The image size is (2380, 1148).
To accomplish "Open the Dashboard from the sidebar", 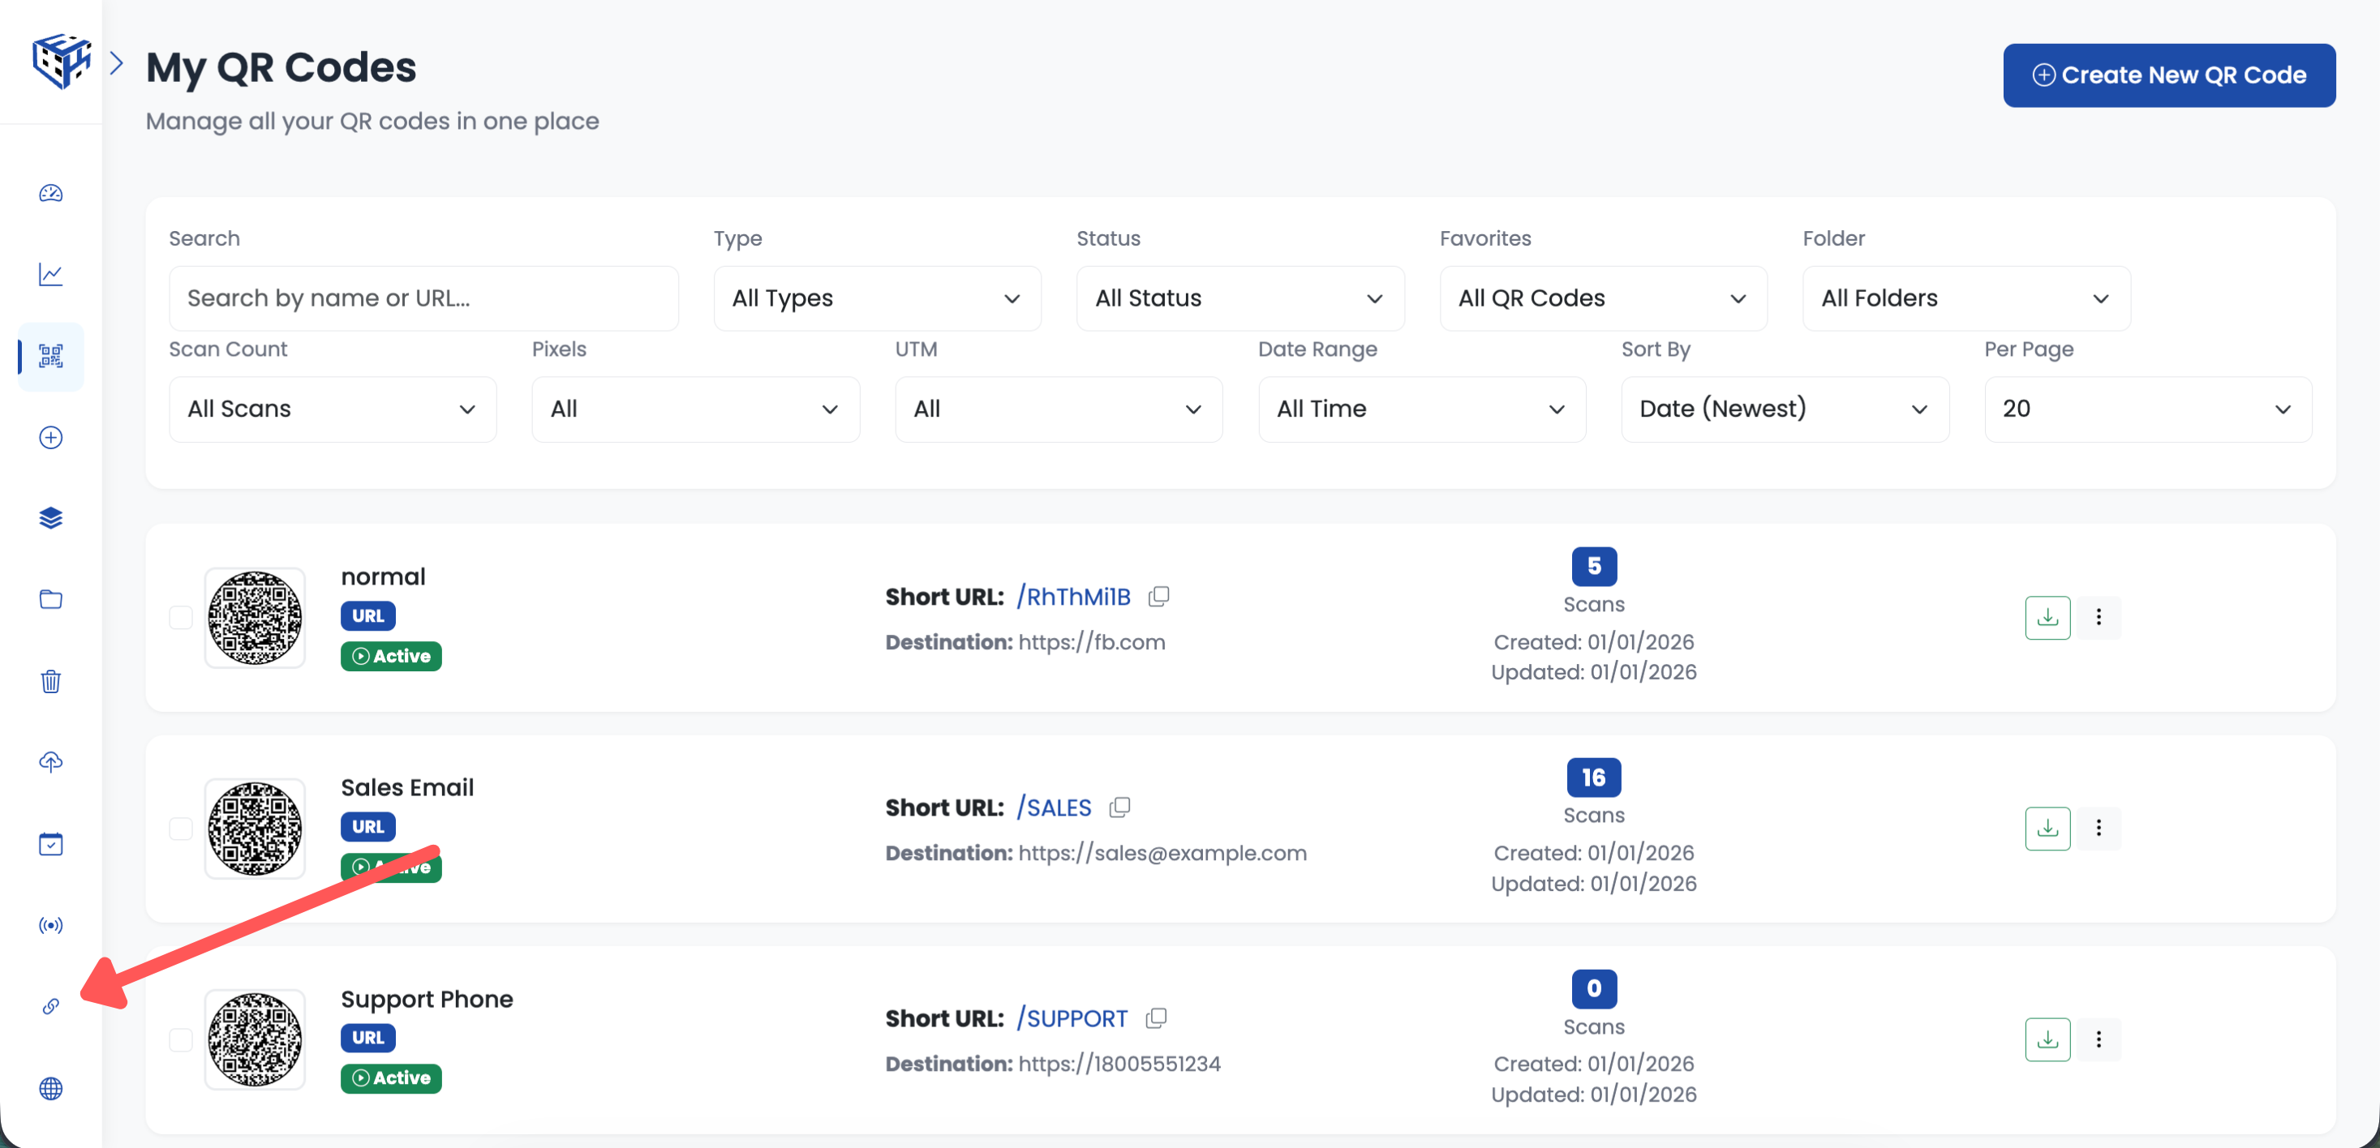I will point(51,194).
